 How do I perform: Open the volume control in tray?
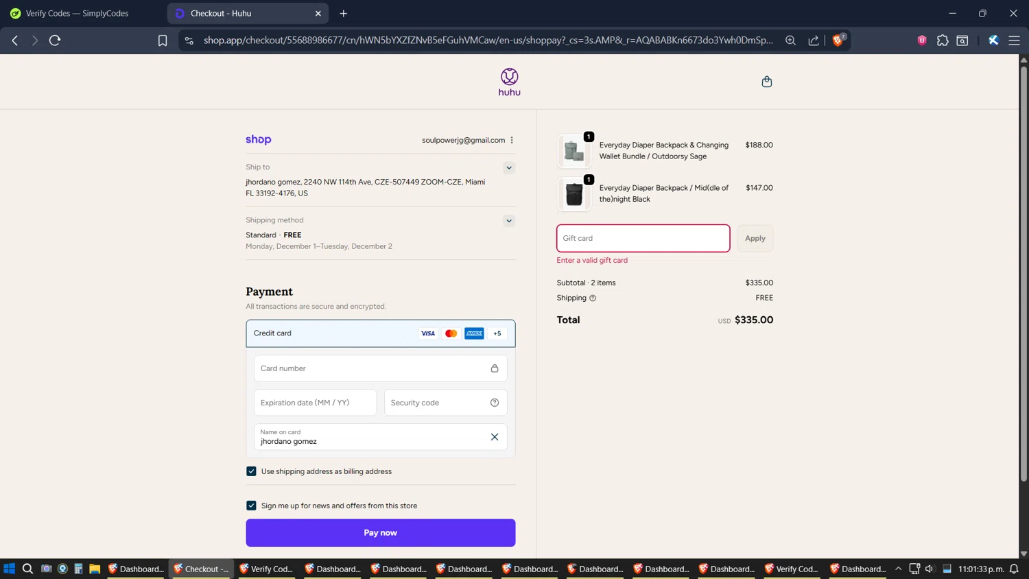tap(930, 569)
